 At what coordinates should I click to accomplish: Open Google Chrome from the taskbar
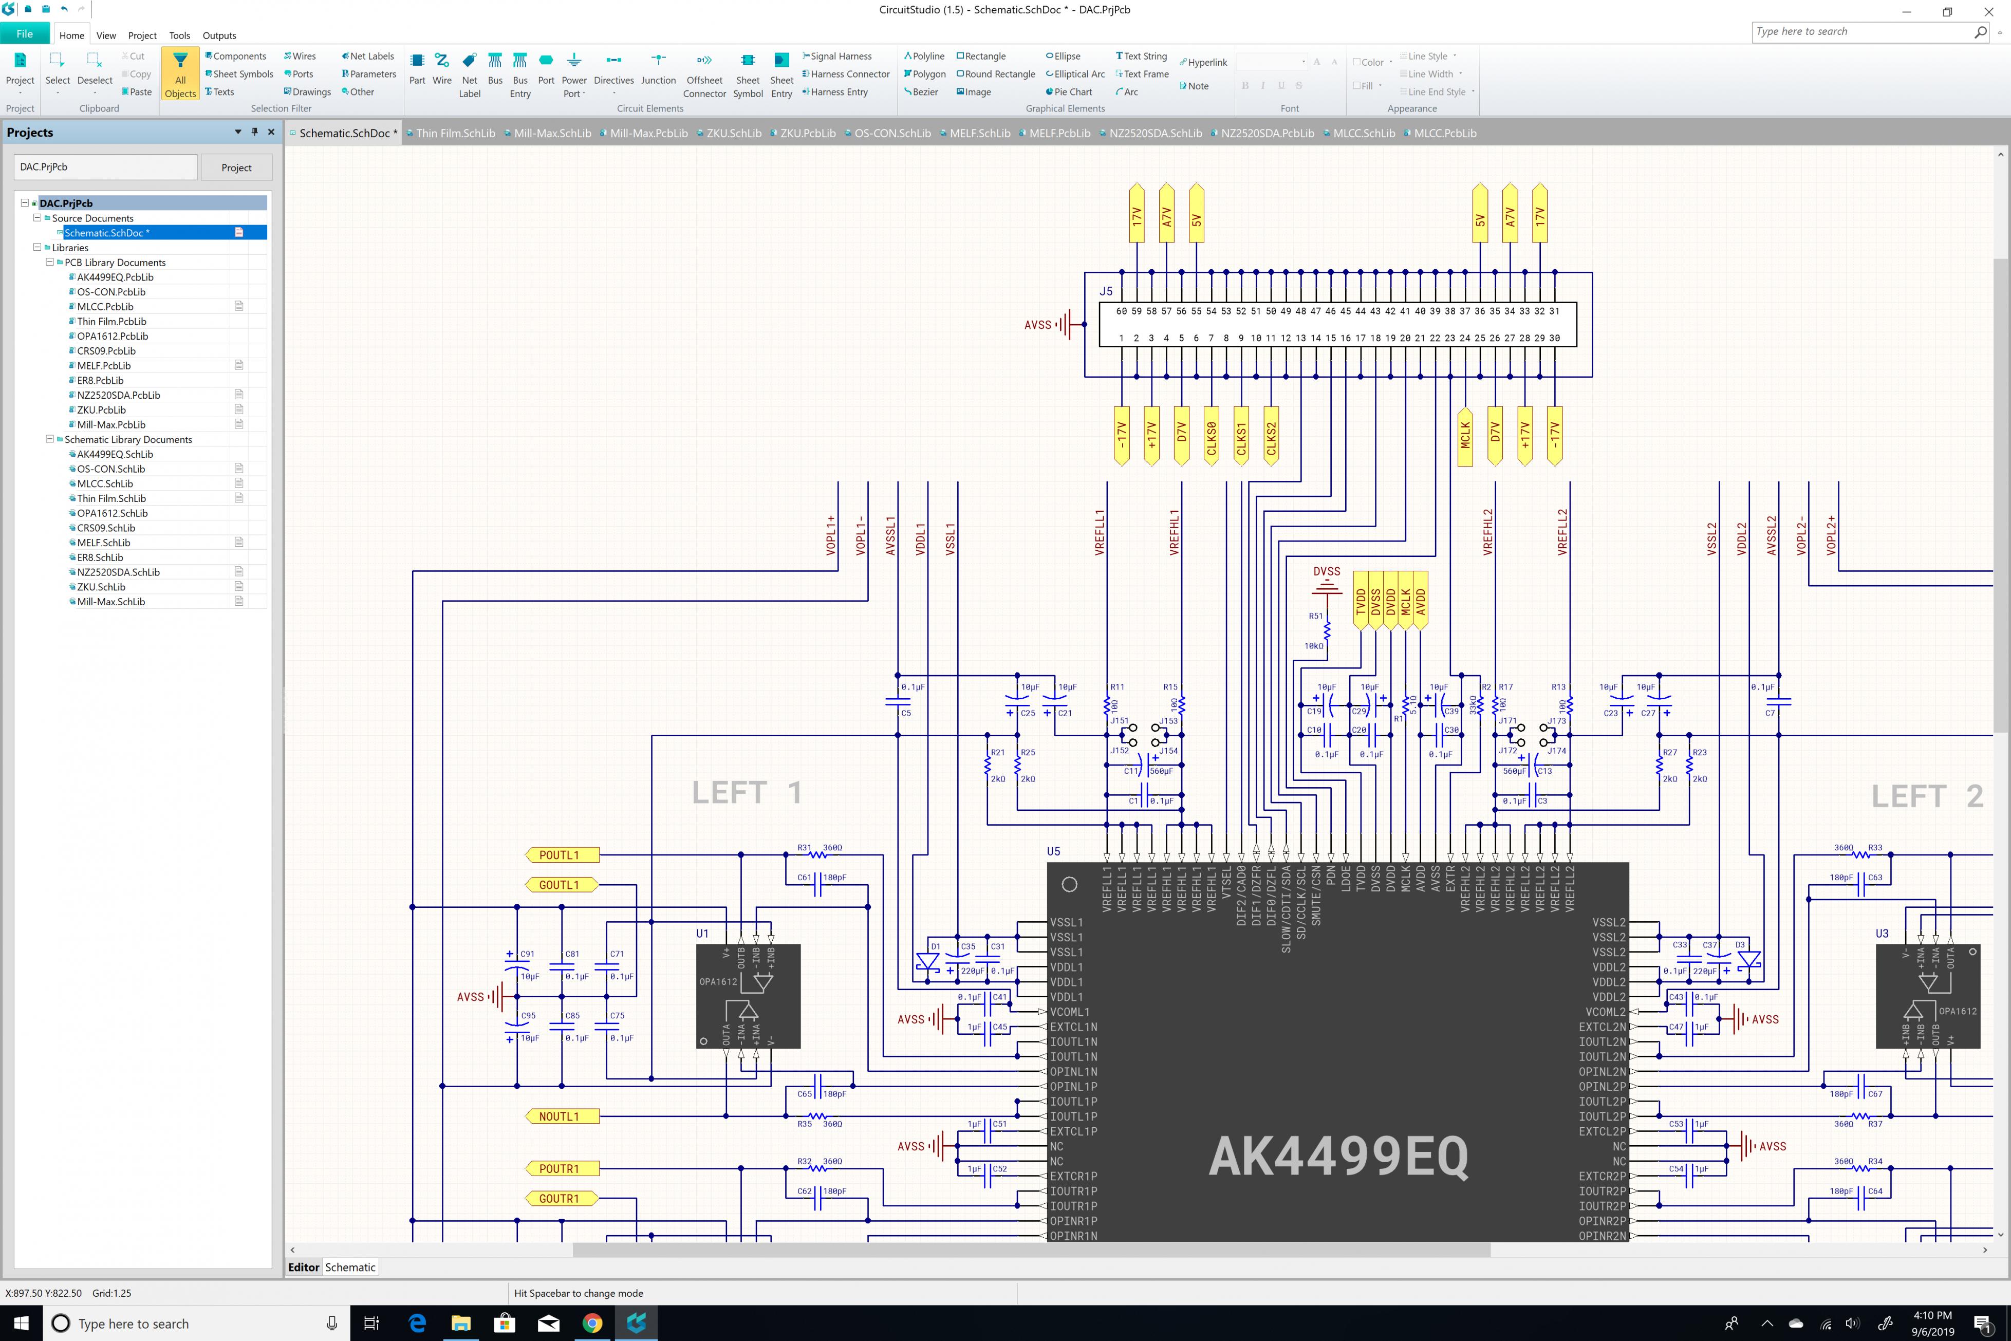(592, 1323)
